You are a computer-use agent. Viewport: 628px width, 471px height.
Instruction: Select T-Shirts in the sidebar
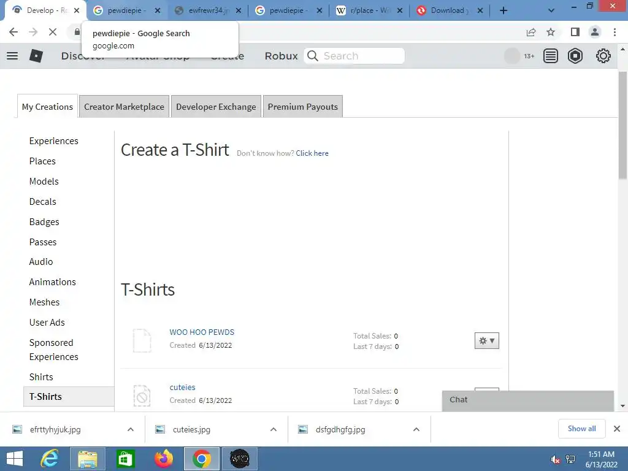click(x=69, y=397)
